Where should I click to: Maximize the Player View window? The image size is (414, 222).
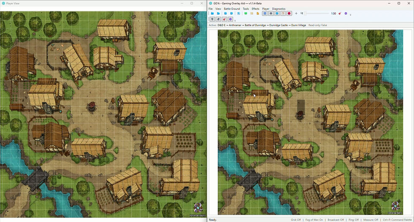(192, 3)
